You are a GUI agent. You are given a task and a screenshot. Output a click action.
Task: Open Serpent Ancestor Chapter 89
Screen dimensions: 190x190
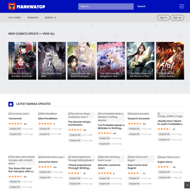(134, 134)
